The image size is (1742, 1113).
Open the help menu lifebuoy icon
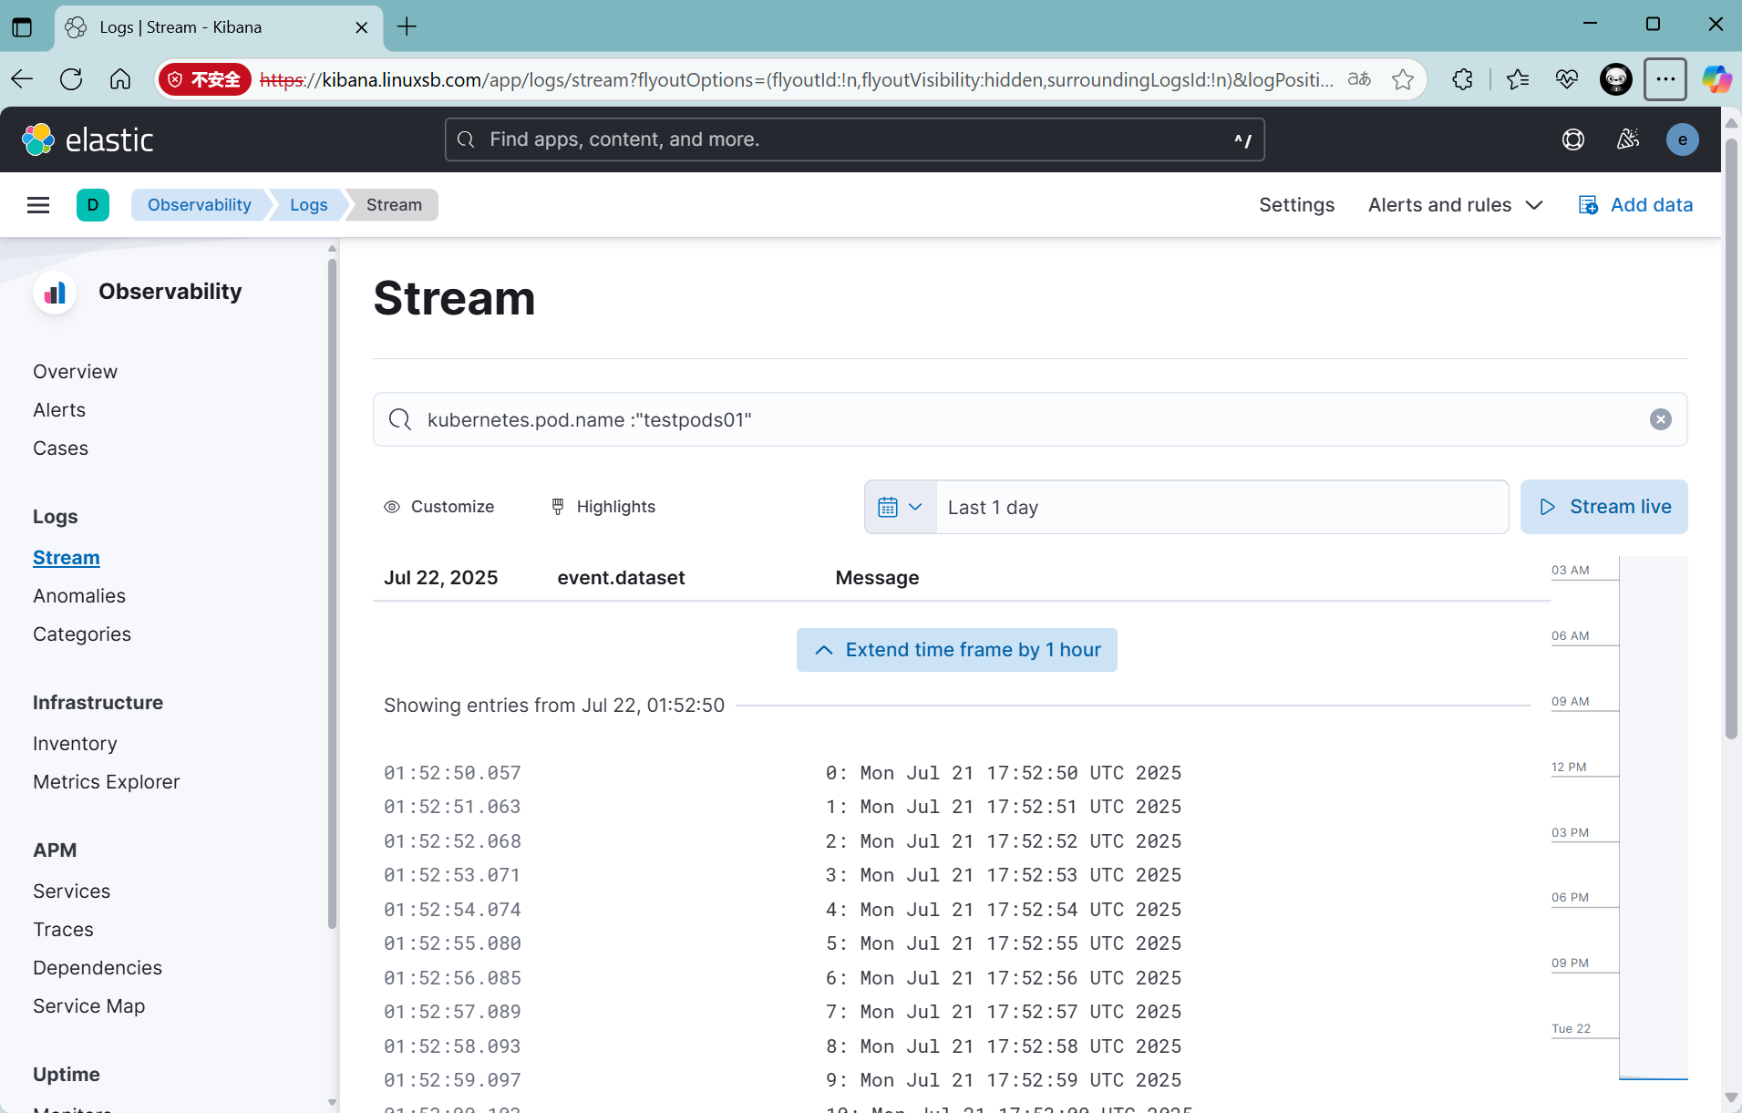click(x=1572, y=139)
